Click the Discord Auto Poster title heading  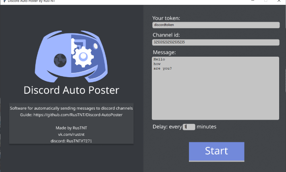pos(71,90)
